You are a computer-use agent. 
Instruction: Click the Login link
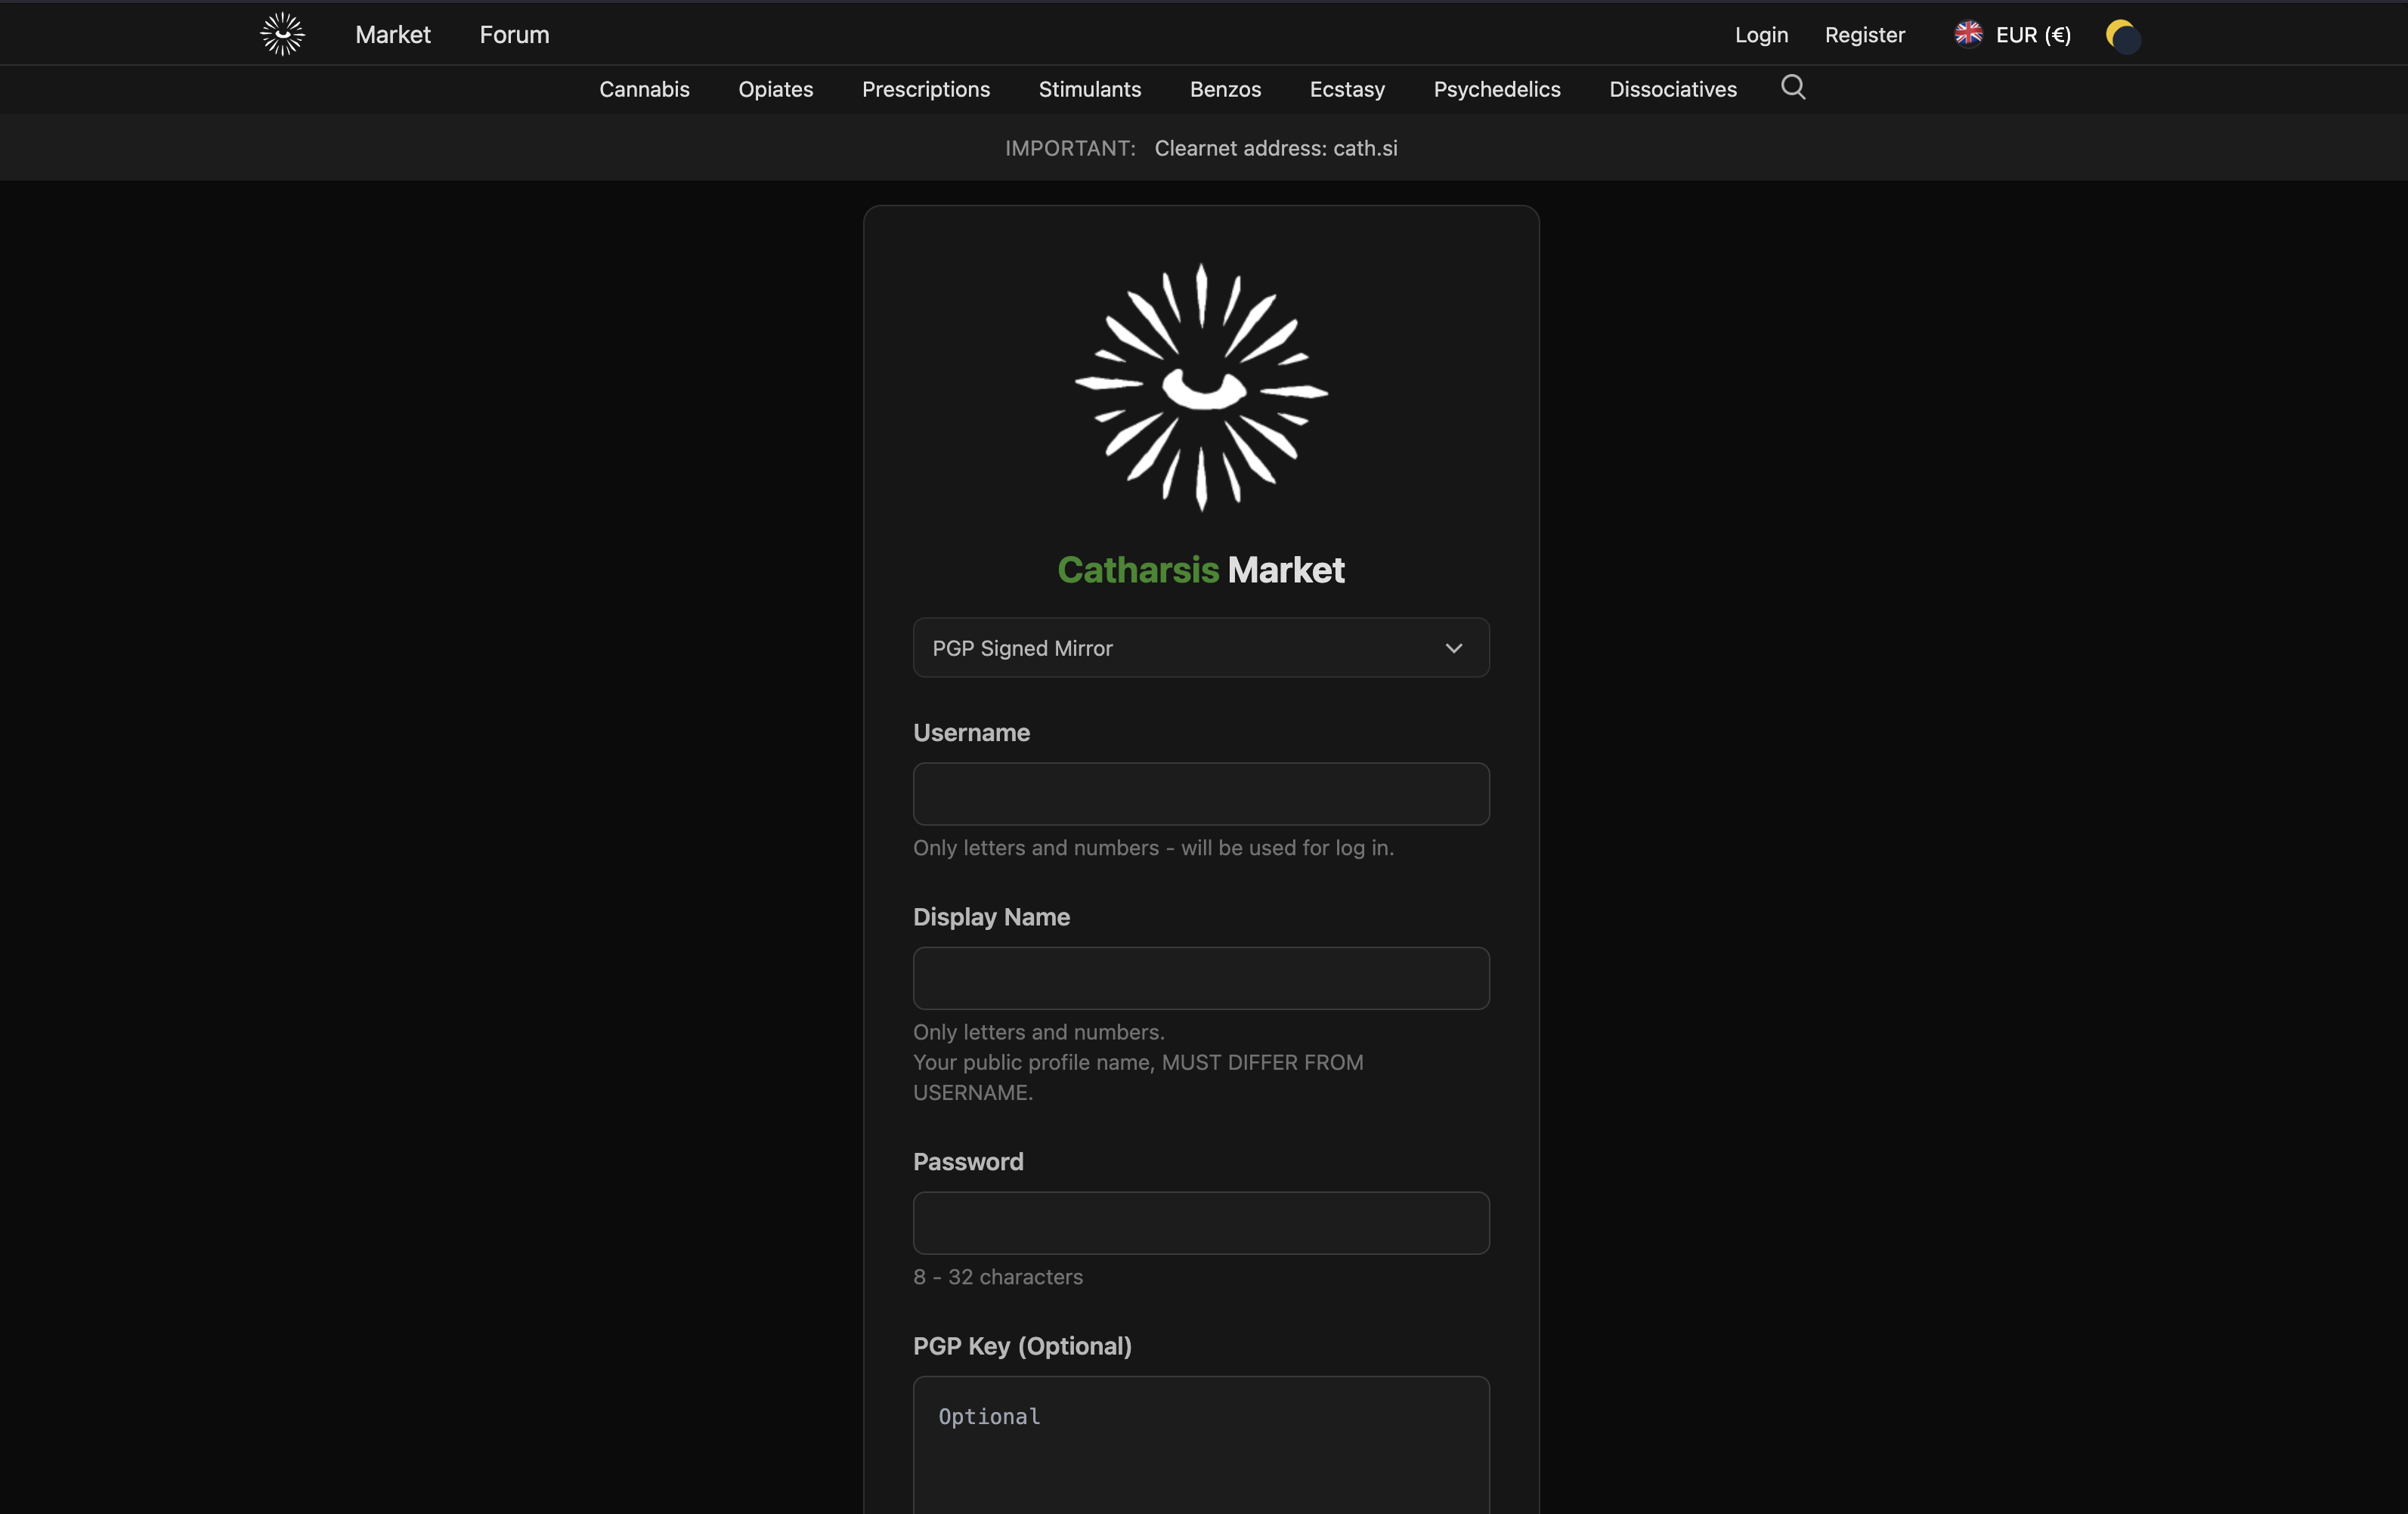pyautogui.click(x=1760, y=34)
